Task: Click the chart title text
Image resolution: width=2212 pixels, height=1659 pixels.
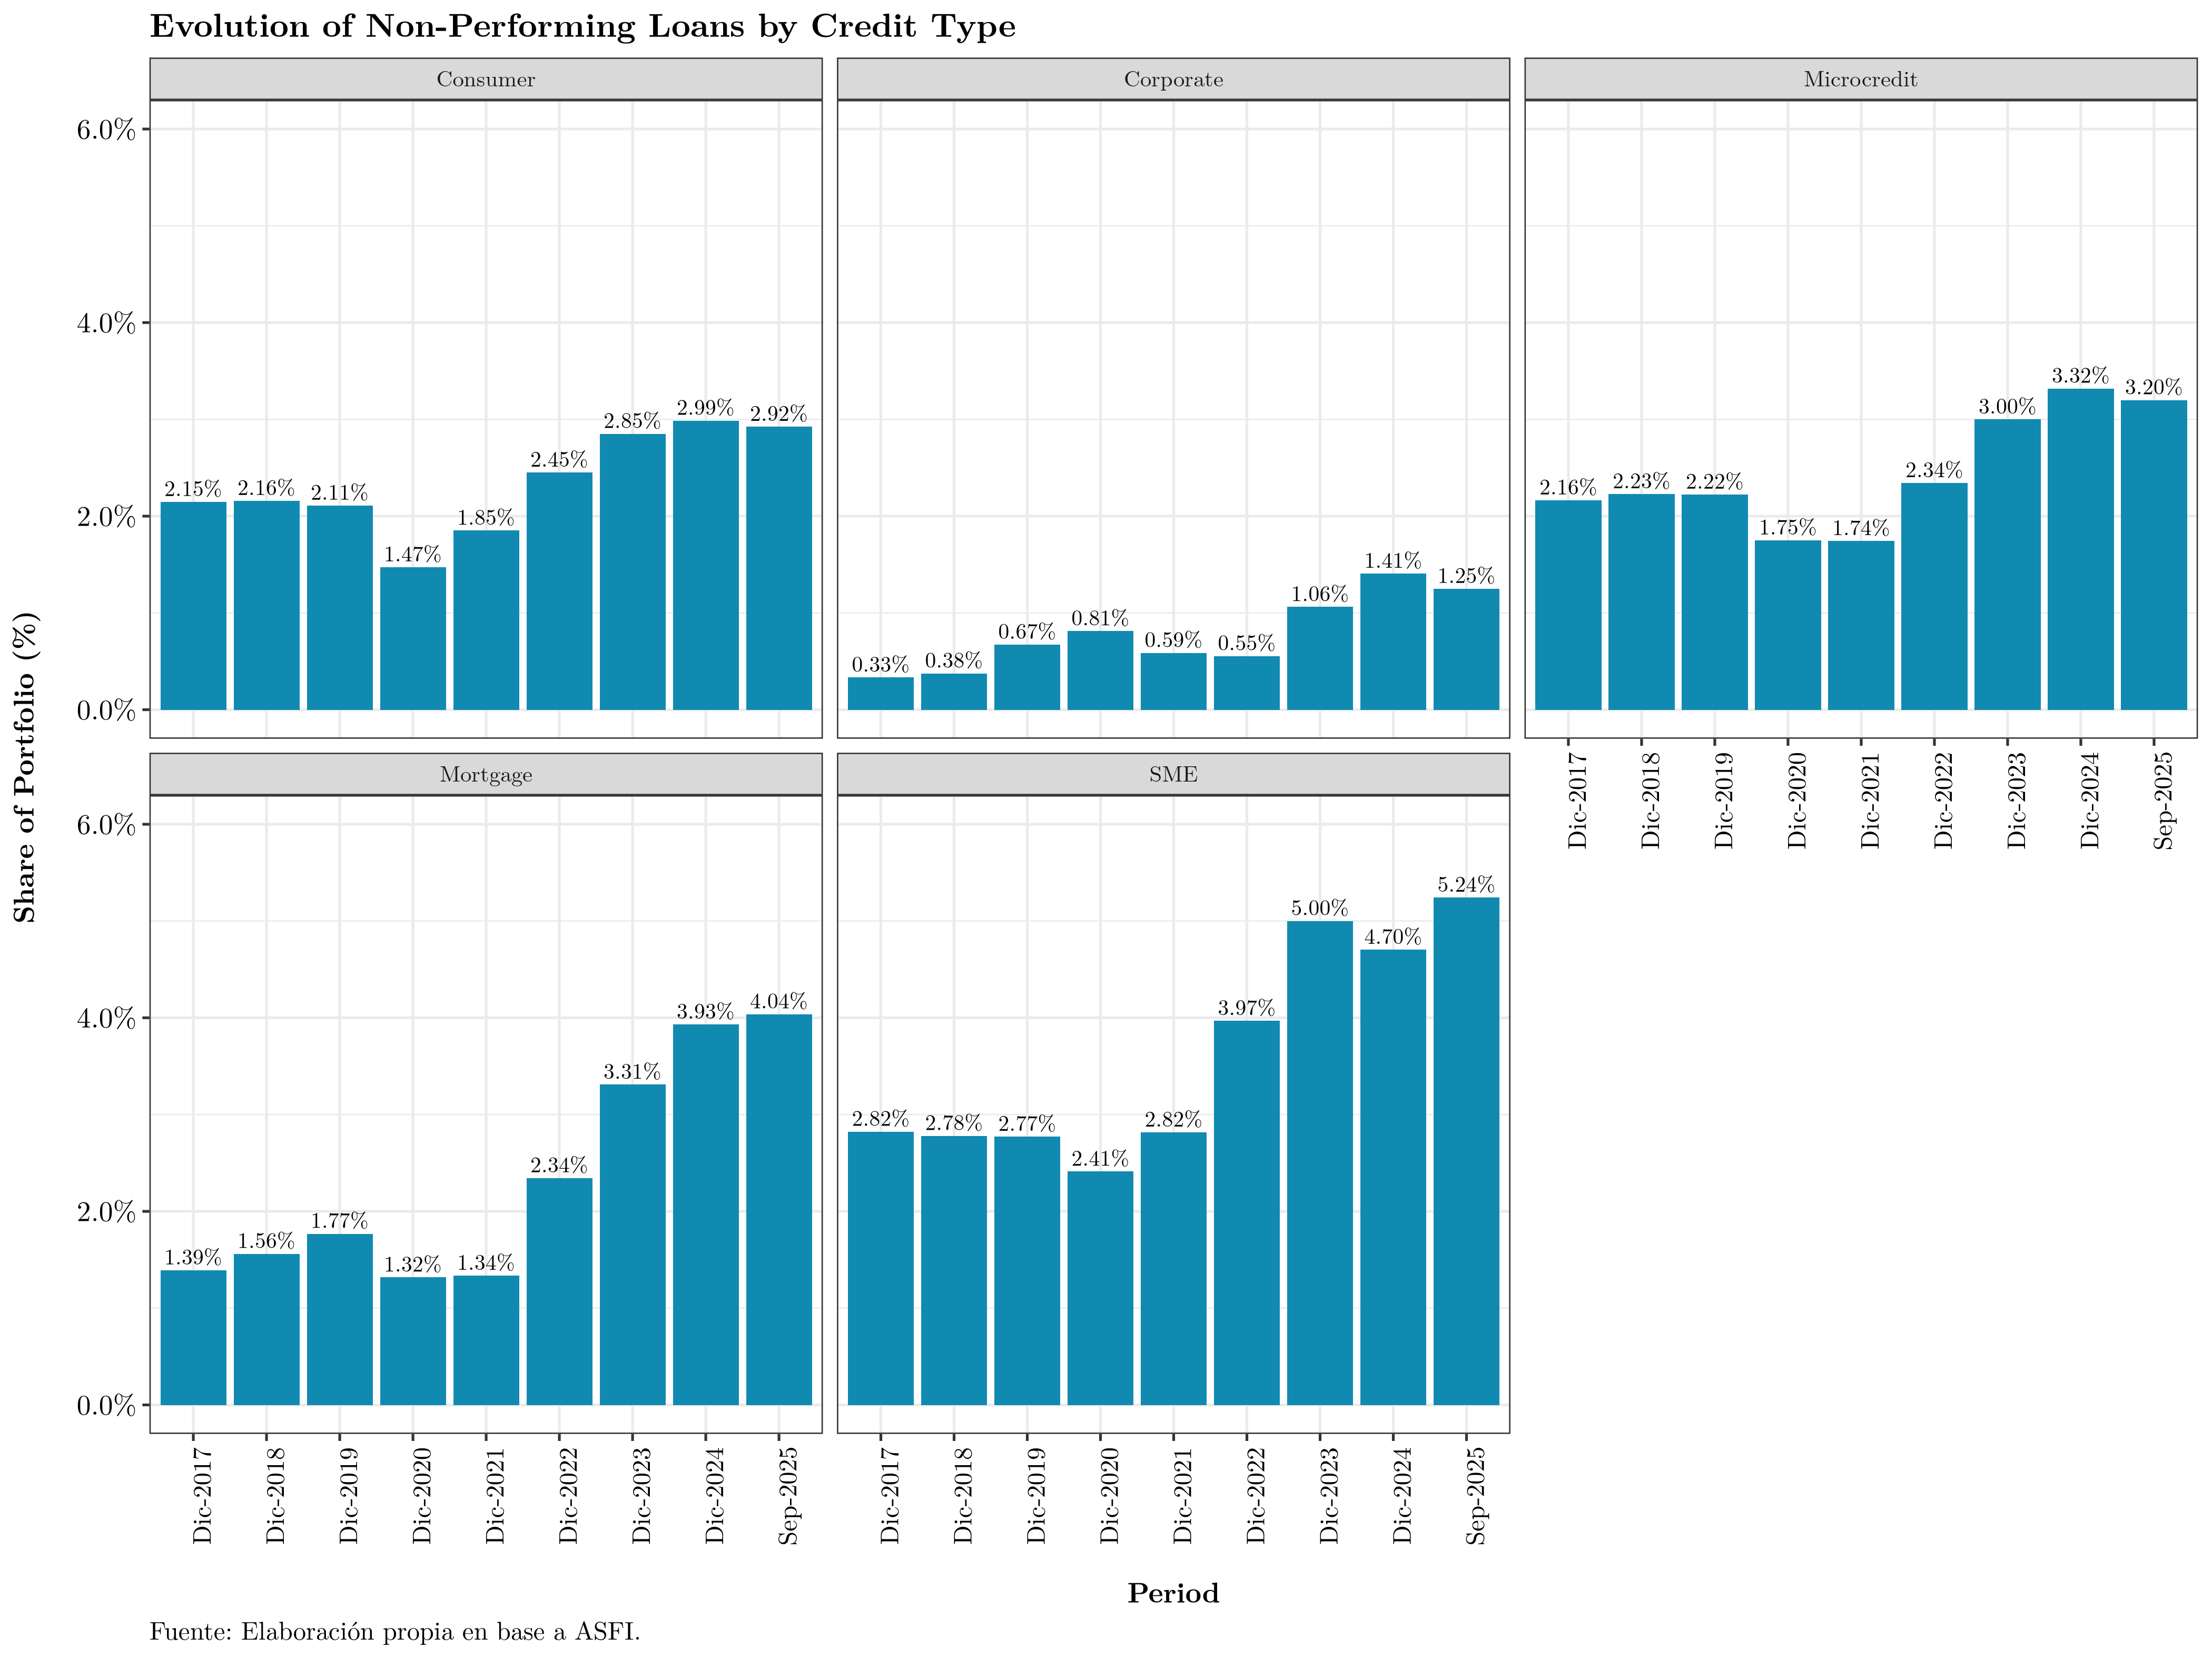Action: point(582,26)
